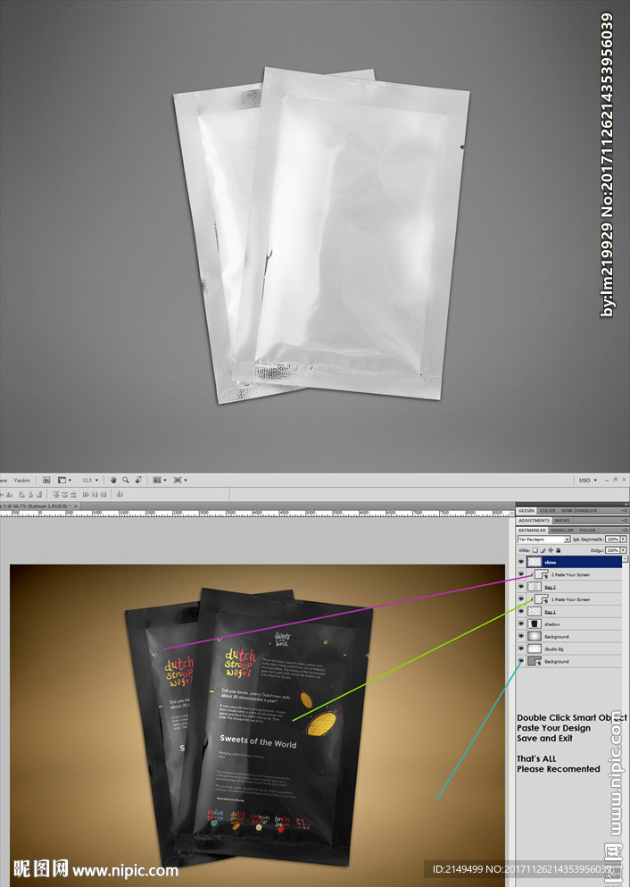Switch to the MASKS tab

tap(562, 521)
